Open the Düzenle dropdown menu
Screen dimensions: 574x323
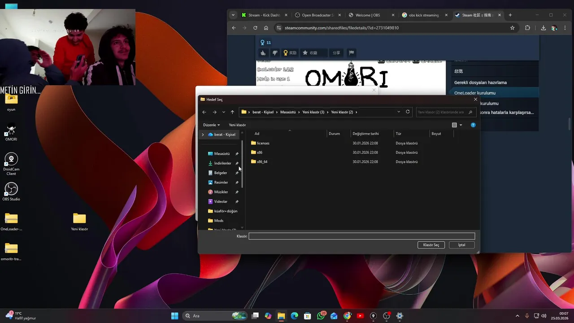(211, 125)
